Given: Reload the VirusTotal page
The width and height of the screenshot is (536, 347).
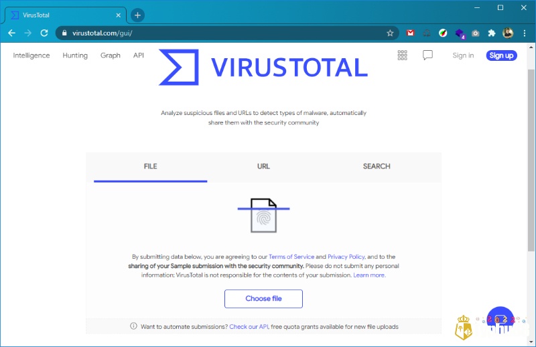Looking at the screenshot, I should point(44,33).
